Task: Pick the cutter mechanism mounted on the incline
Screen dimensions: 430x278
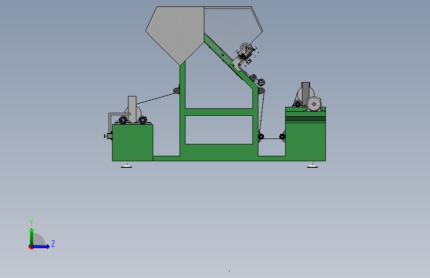Action: (246, 56)
